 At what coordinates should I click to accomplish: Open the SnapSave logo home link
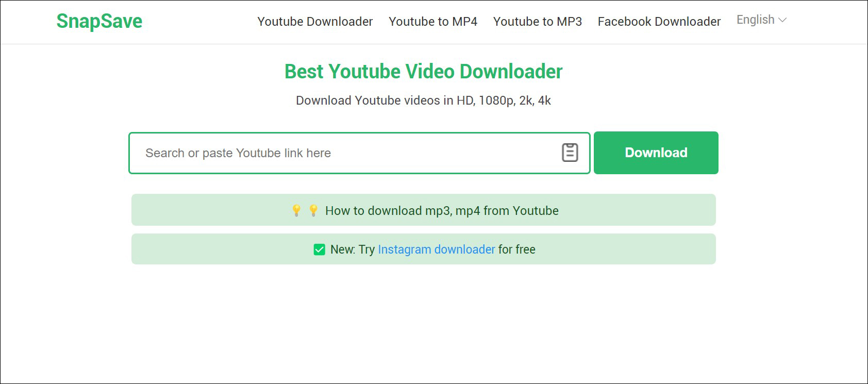(99, 21)
